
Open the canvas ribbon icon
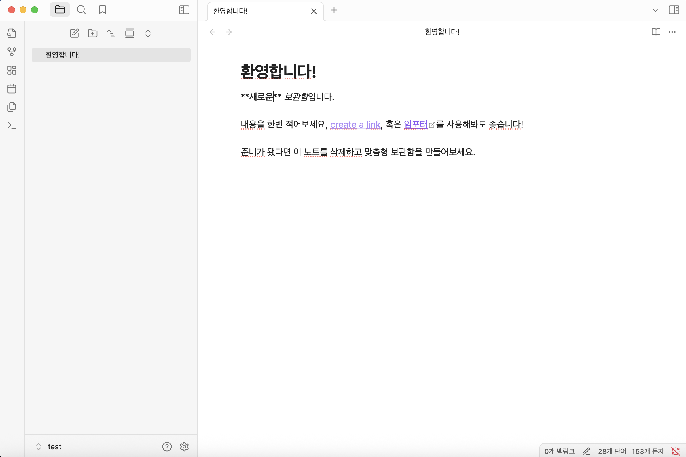12,70
